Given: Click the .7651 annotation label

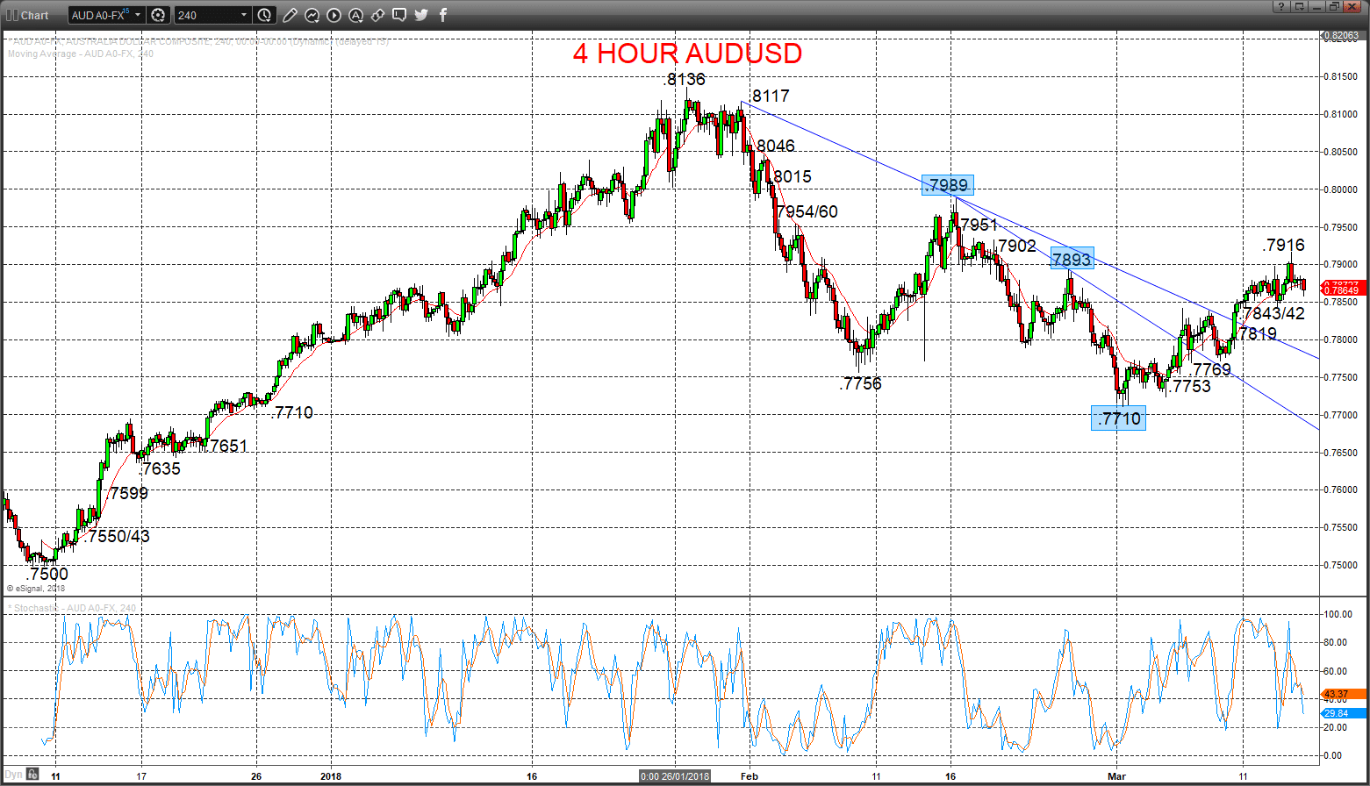Looking at the screenshot, I should tap(227, 447).
